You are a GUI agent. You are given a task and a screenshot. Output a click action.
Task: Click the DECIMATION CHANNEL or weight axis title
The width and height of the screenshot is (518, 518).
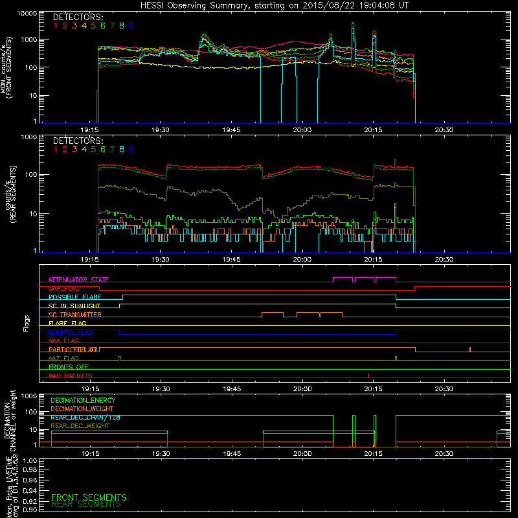click(x=10, y=420)
